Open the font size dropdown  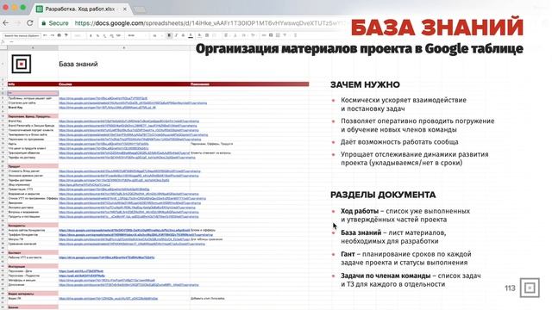coord(156,35)
